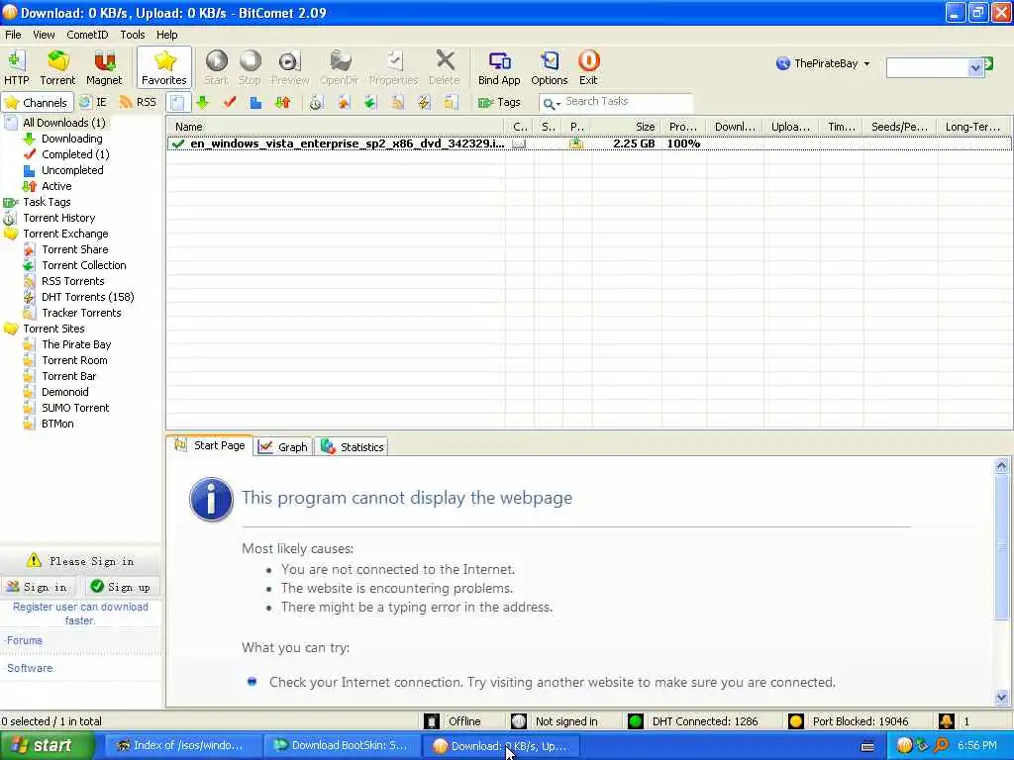
Task: Open the Statistics tab
Action: 353,446
